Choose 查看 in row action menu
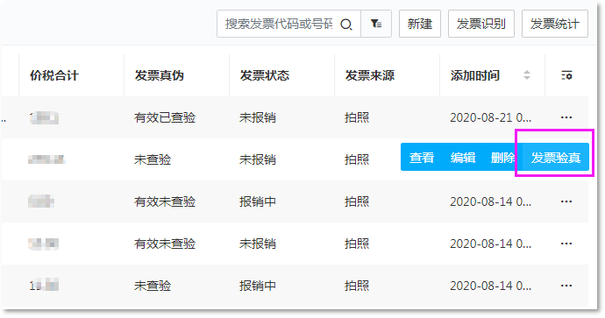Screen dimensions: 605x318 coord(422,158)
